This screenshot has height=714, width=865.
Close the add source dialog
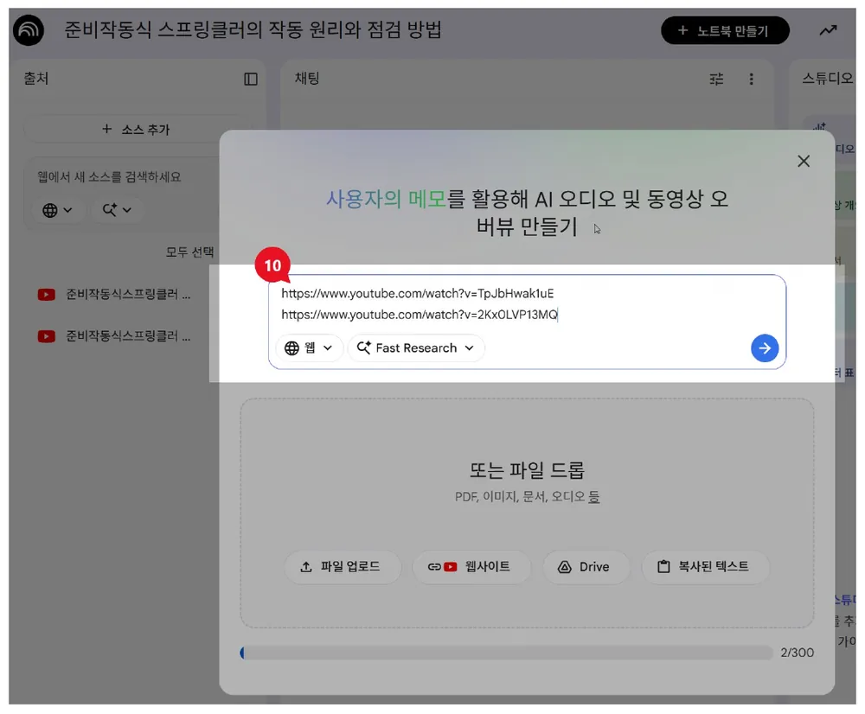click(x=804, y=161)
